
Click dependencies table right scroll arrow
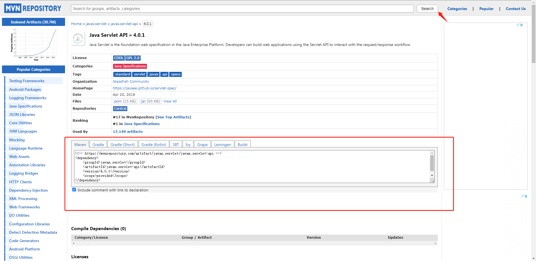435,243
